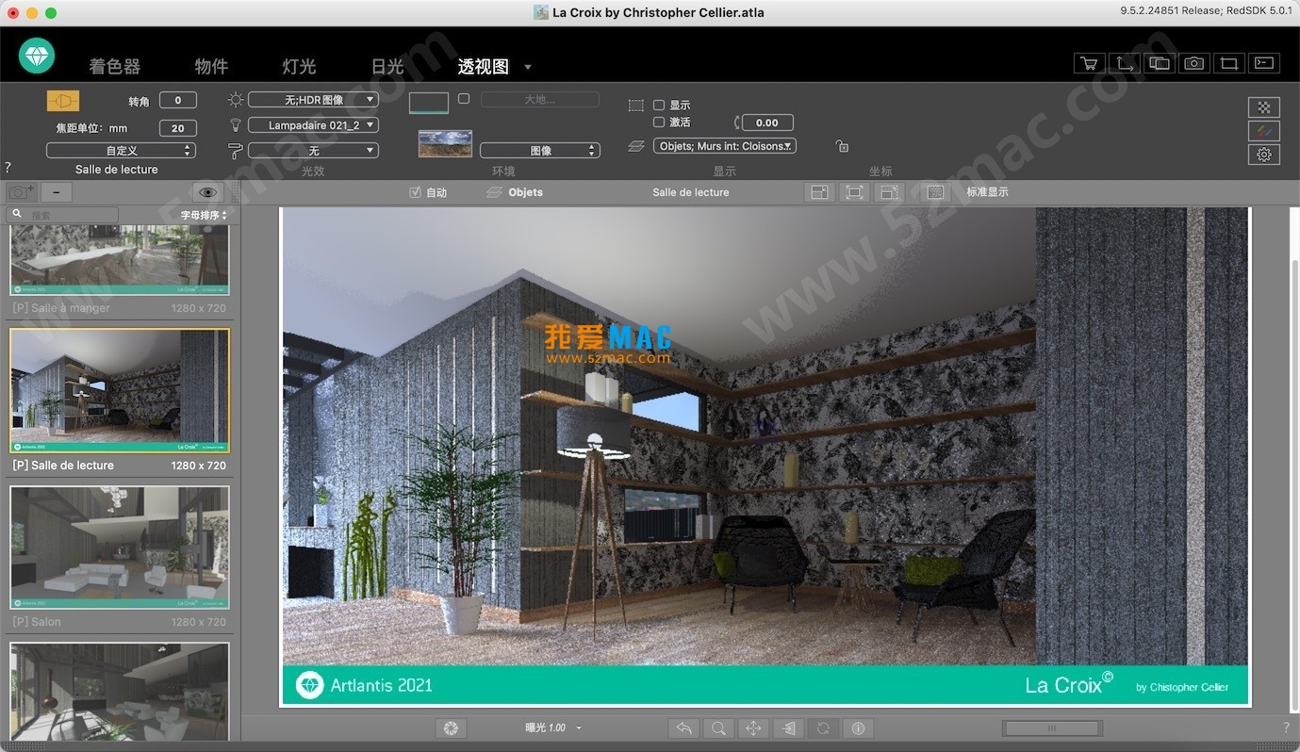Click the sun heliodon icon

(x=236, y=99)
